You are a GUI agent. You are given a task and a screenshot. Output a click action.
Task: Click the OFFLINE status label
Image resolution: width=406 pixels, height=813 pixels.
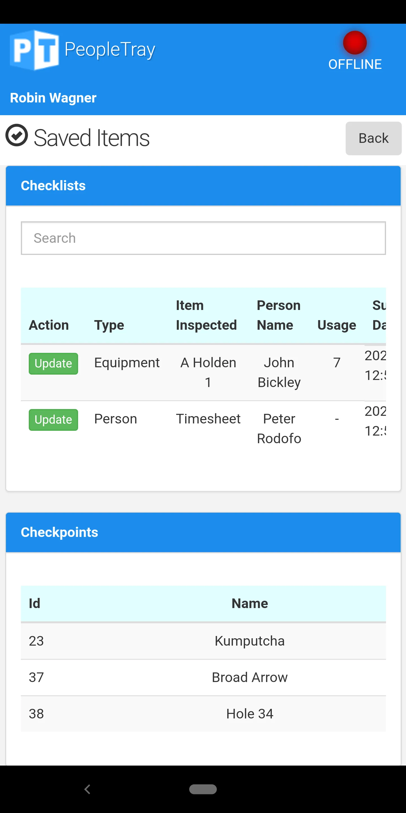point(355,64)
